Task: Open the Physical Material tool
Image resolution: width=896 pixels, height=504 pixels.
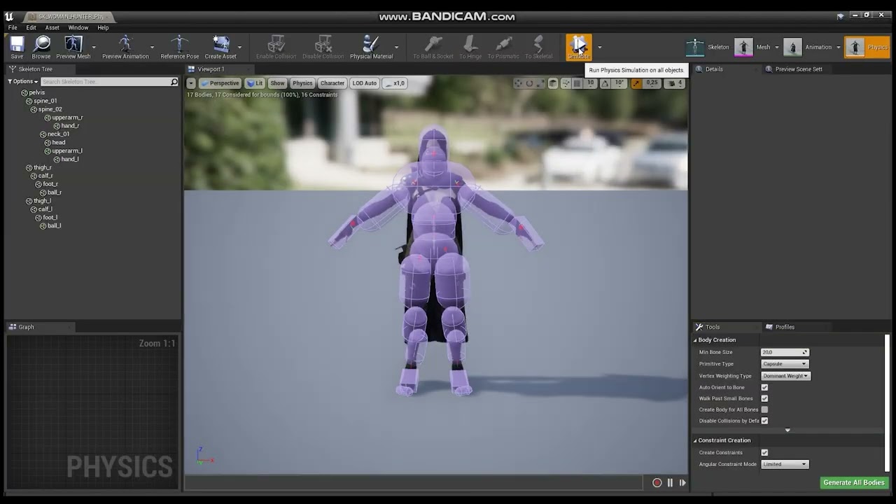Action: [372, 48]
